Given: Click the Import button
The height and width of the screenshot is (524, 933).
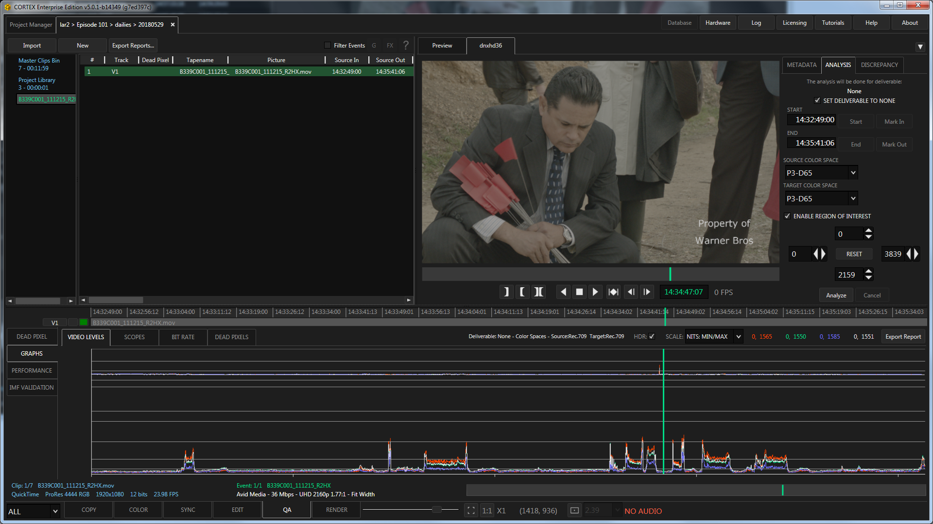Looking at the screenshot, I should (32, 46).
